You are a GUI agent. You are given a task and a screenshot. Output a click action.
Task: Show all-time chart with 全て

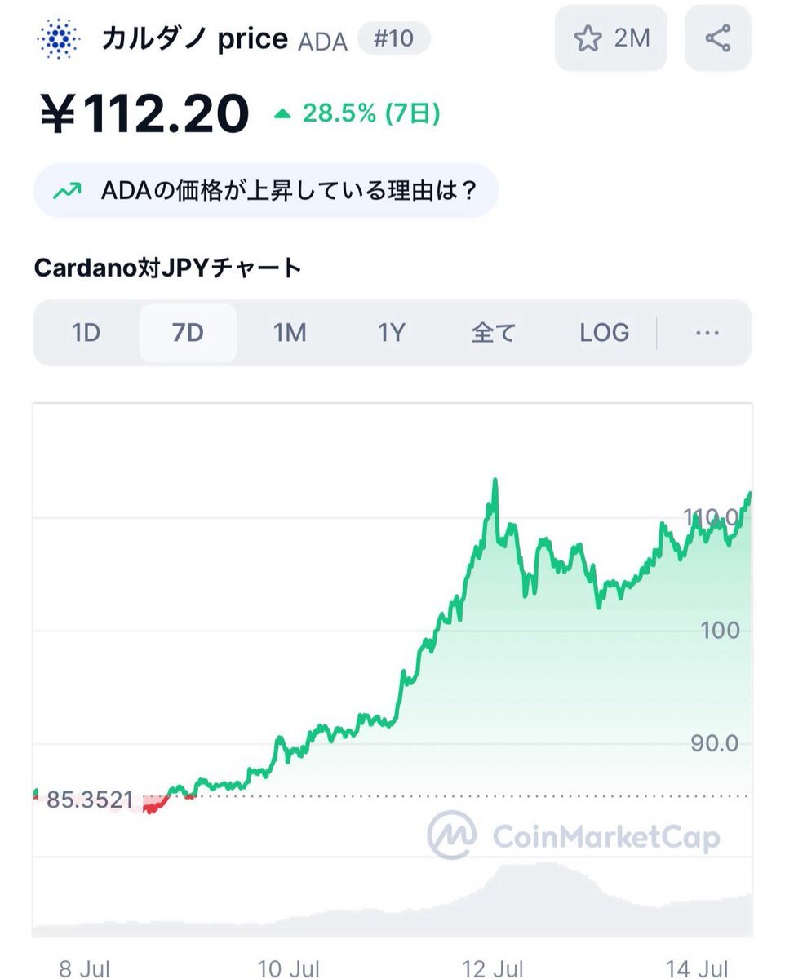click(494, 333)
